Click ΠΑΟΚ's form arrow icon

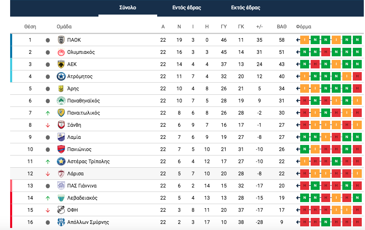tap(298, 40)
